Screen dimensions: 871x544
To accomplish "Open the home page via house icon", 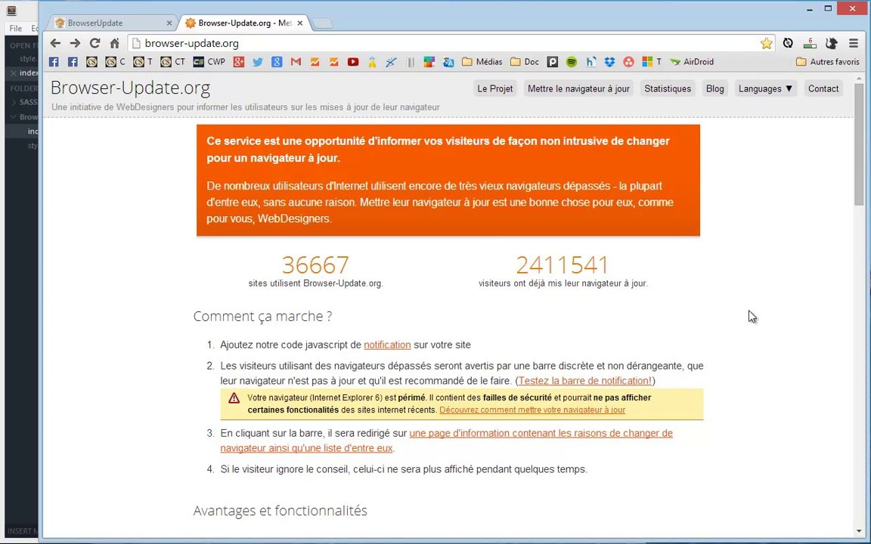I will [x=114, y=43].
